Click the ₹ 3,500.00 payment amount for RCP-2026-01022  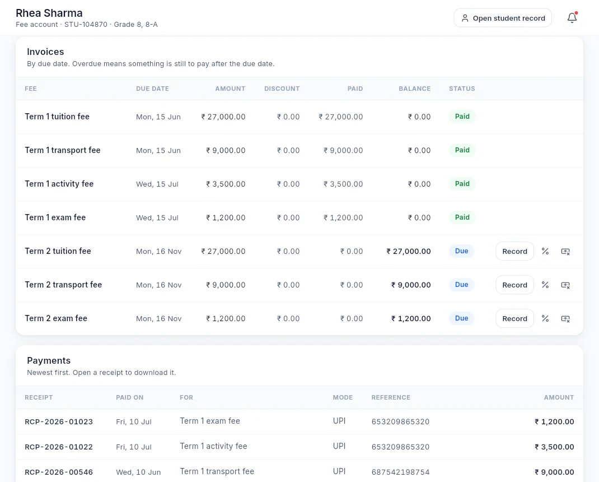click(554, 447)
